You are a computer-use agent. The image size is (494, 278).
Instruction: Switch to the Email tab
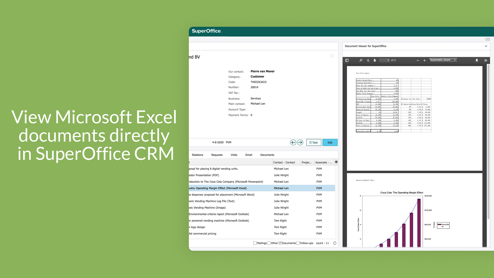[249, 155]
